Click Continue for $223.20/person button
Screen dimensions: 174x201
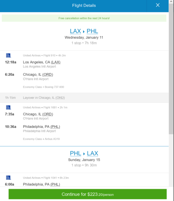(88, 194)
